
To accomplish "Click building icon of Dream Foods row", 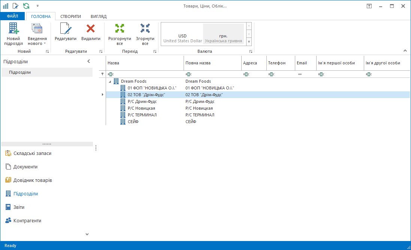I will [116, 81].
